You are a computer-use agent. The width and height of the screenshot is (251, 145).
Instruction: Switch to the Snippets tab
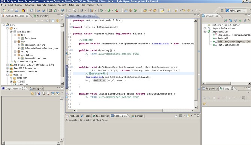coord(36,89)
